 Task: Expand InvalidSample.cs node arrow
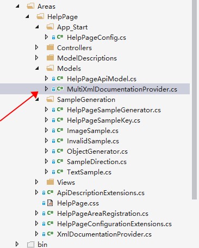(46, 141)
